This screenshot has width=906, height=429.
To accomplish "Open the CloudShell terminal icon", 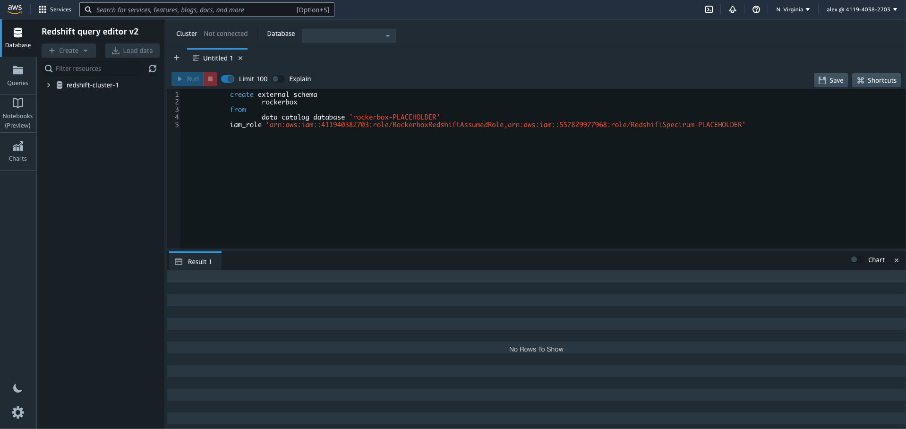I will [x=709, y=9].
